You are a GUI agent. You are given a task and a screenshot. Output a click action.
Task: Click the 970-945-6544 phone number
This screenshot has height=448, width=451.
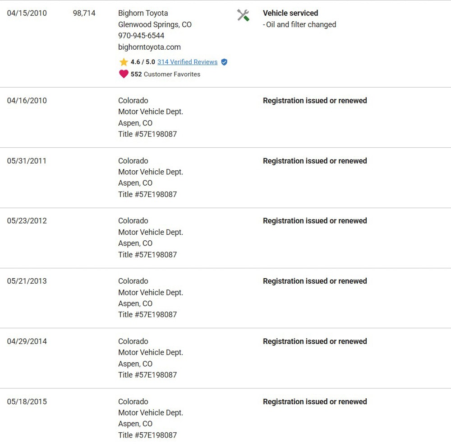tap(141, 36)
